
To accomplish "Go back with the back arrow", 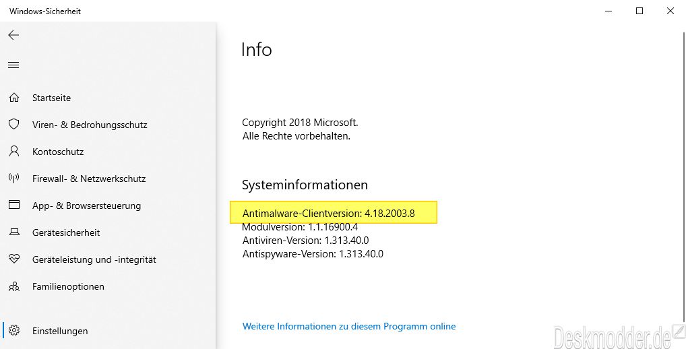I will [13, 35].
